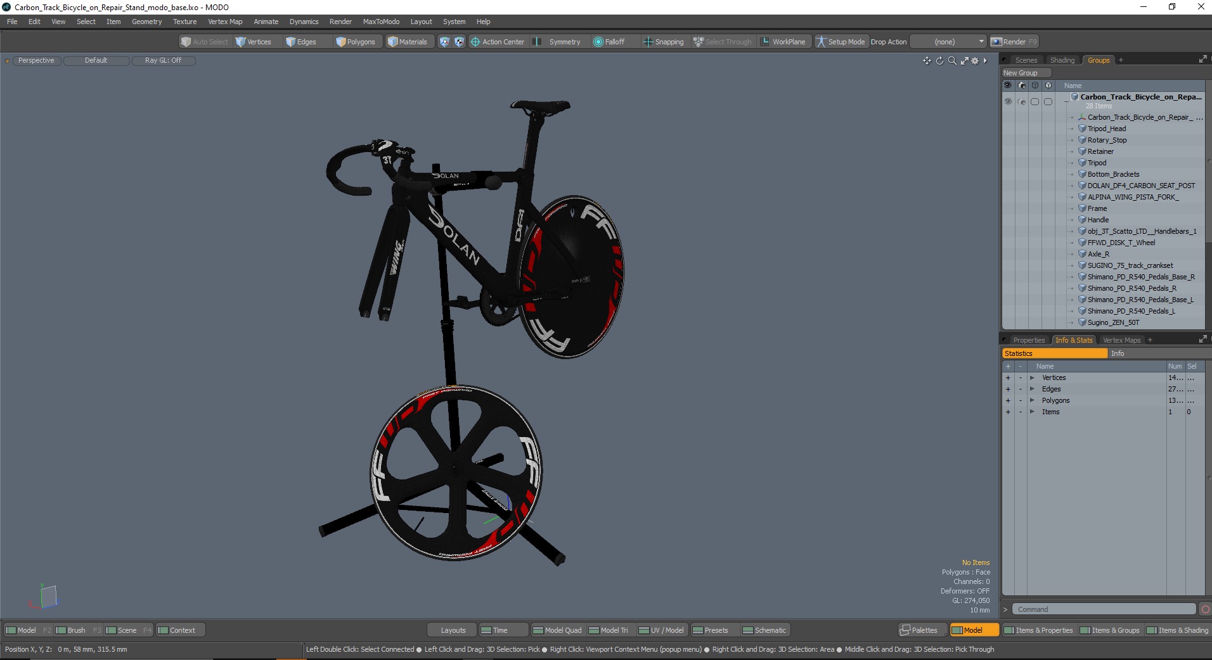Click the camera render column header
Viewport: 1212px width, 660px height.
pos(1022,85)
